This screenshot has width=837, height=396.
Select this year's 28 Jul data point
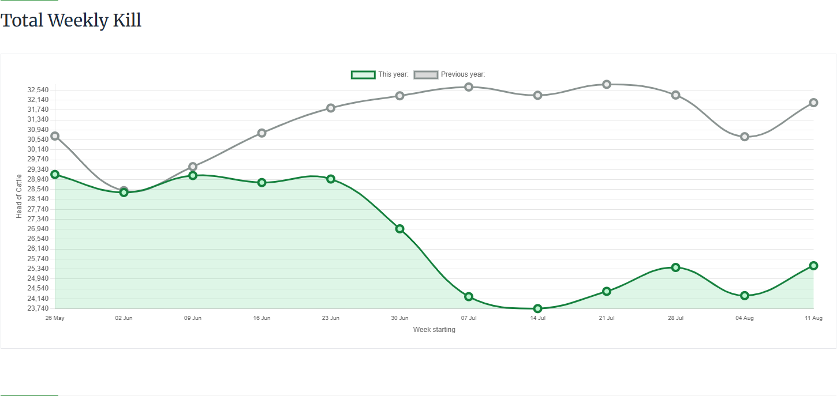[x=675, y=267]
